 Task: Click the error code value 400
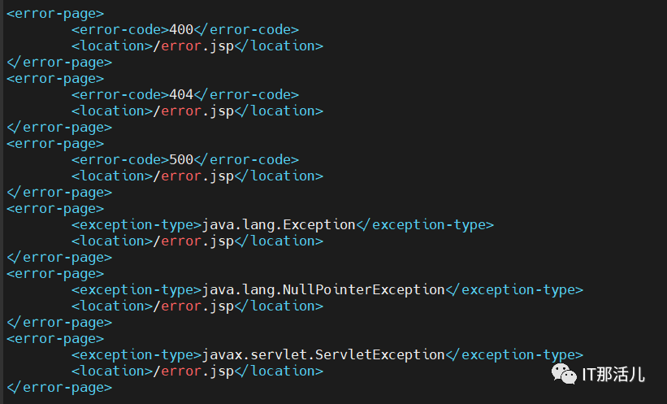[x=180, y=29]
